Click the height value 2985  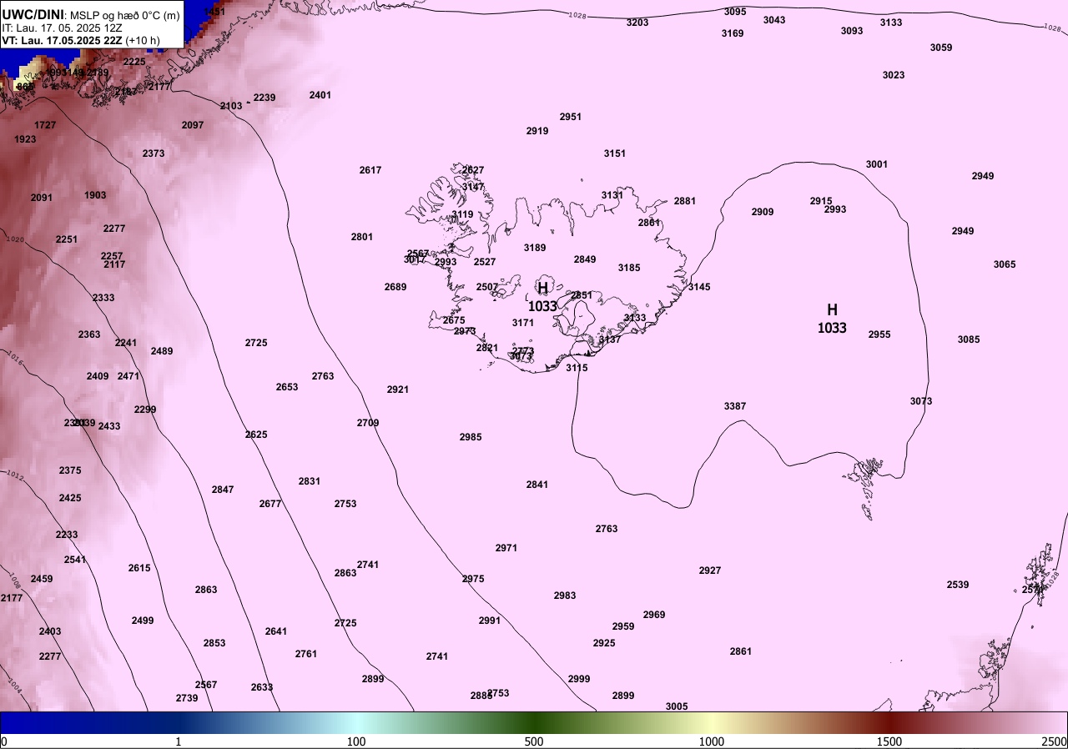pyautogui.click(x=471, y=437)
